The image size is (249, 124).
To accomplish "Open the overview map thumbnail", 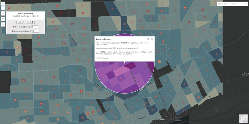I will point(243,119).
